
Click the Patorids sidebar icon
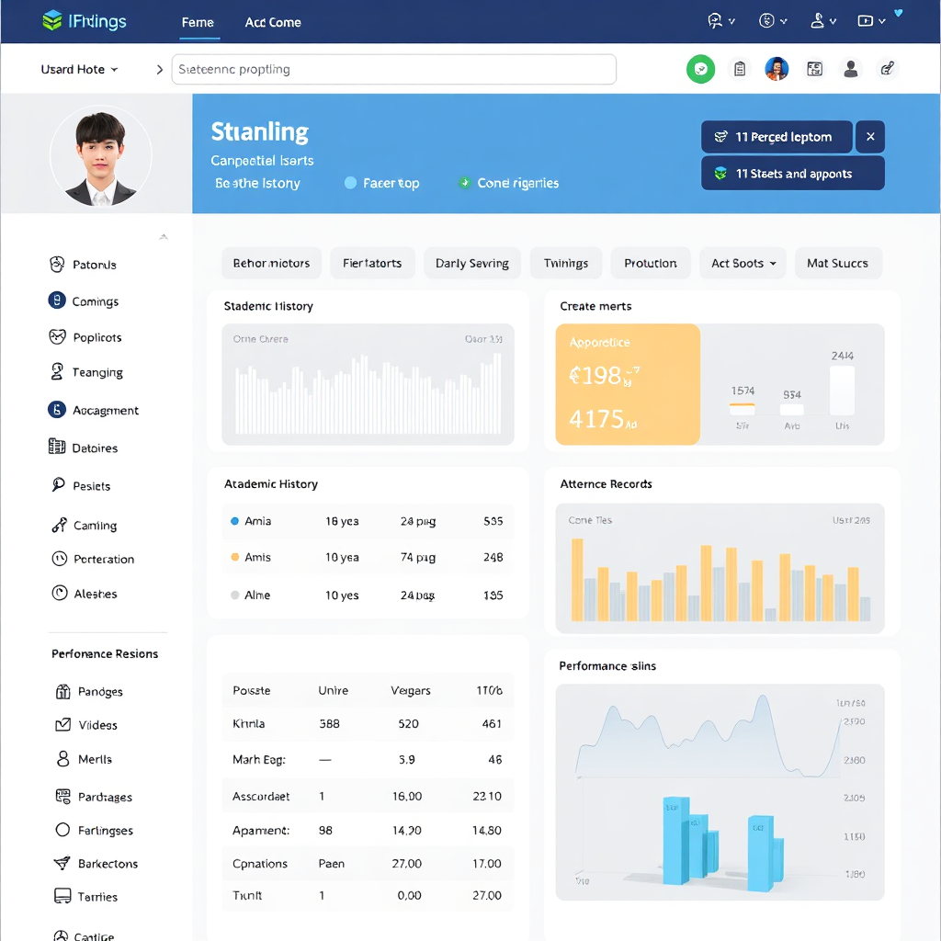click(57, 265)
